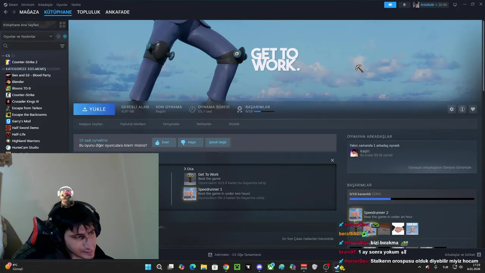Open the Görünüm menu
This screenshot has height=273, width=485.
[28, 5]
